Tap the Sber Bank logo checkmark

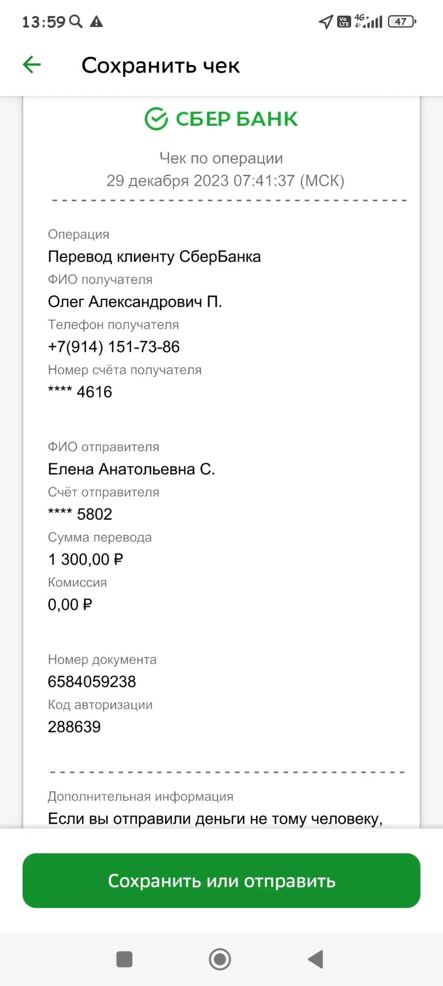coord(156,119)
